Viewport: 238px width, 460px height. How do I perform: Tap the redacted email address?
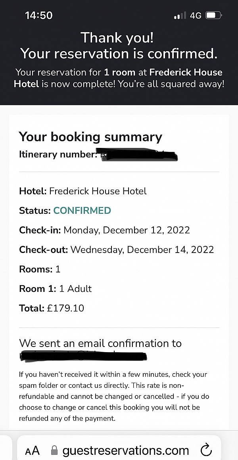pos(83,356)
